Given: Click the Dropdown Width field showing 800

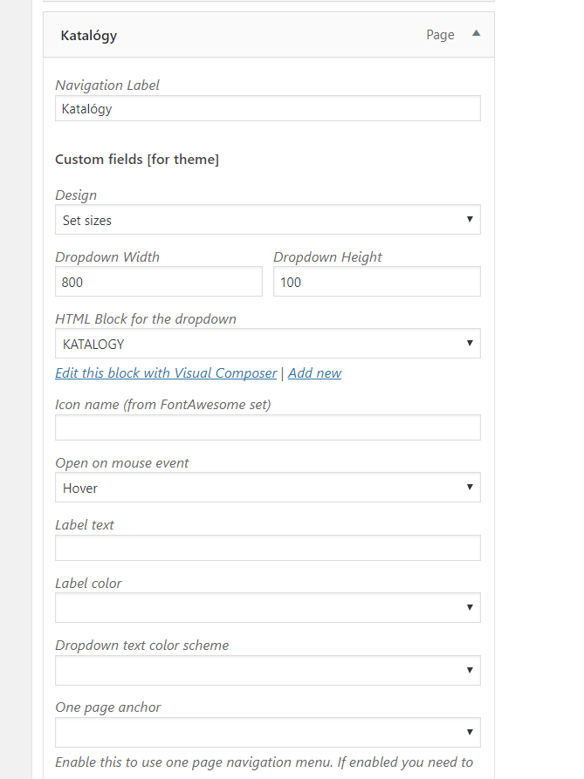Looking at the screenshot, I should pyautogui.click(x=158, y=282).
